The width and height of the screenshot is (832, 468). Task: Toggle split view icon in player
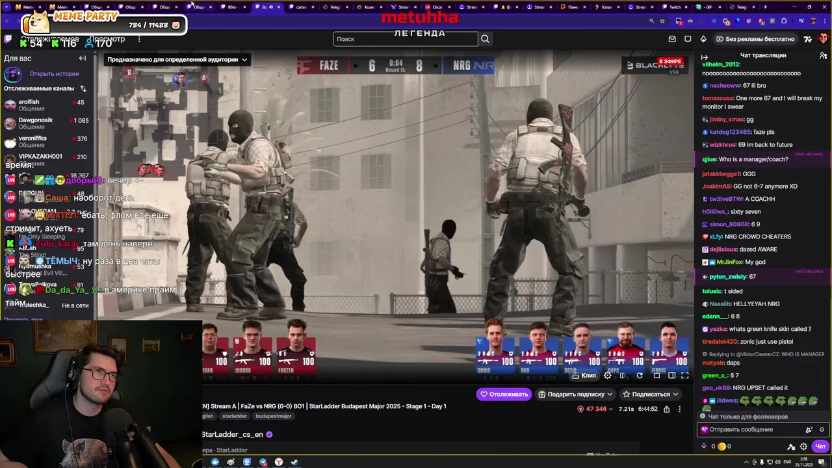[623, 376]
